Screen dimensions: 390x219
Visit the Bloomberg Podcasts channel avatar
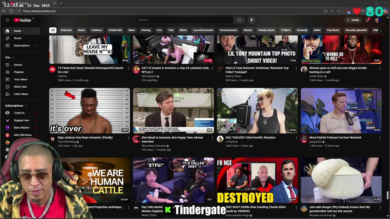[x=136, y=139]
